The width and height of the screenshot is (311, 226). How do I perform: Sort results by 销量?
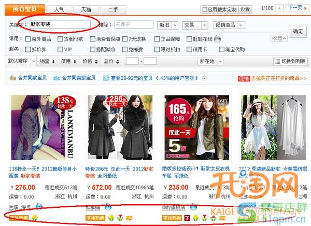tap(47, 61)
